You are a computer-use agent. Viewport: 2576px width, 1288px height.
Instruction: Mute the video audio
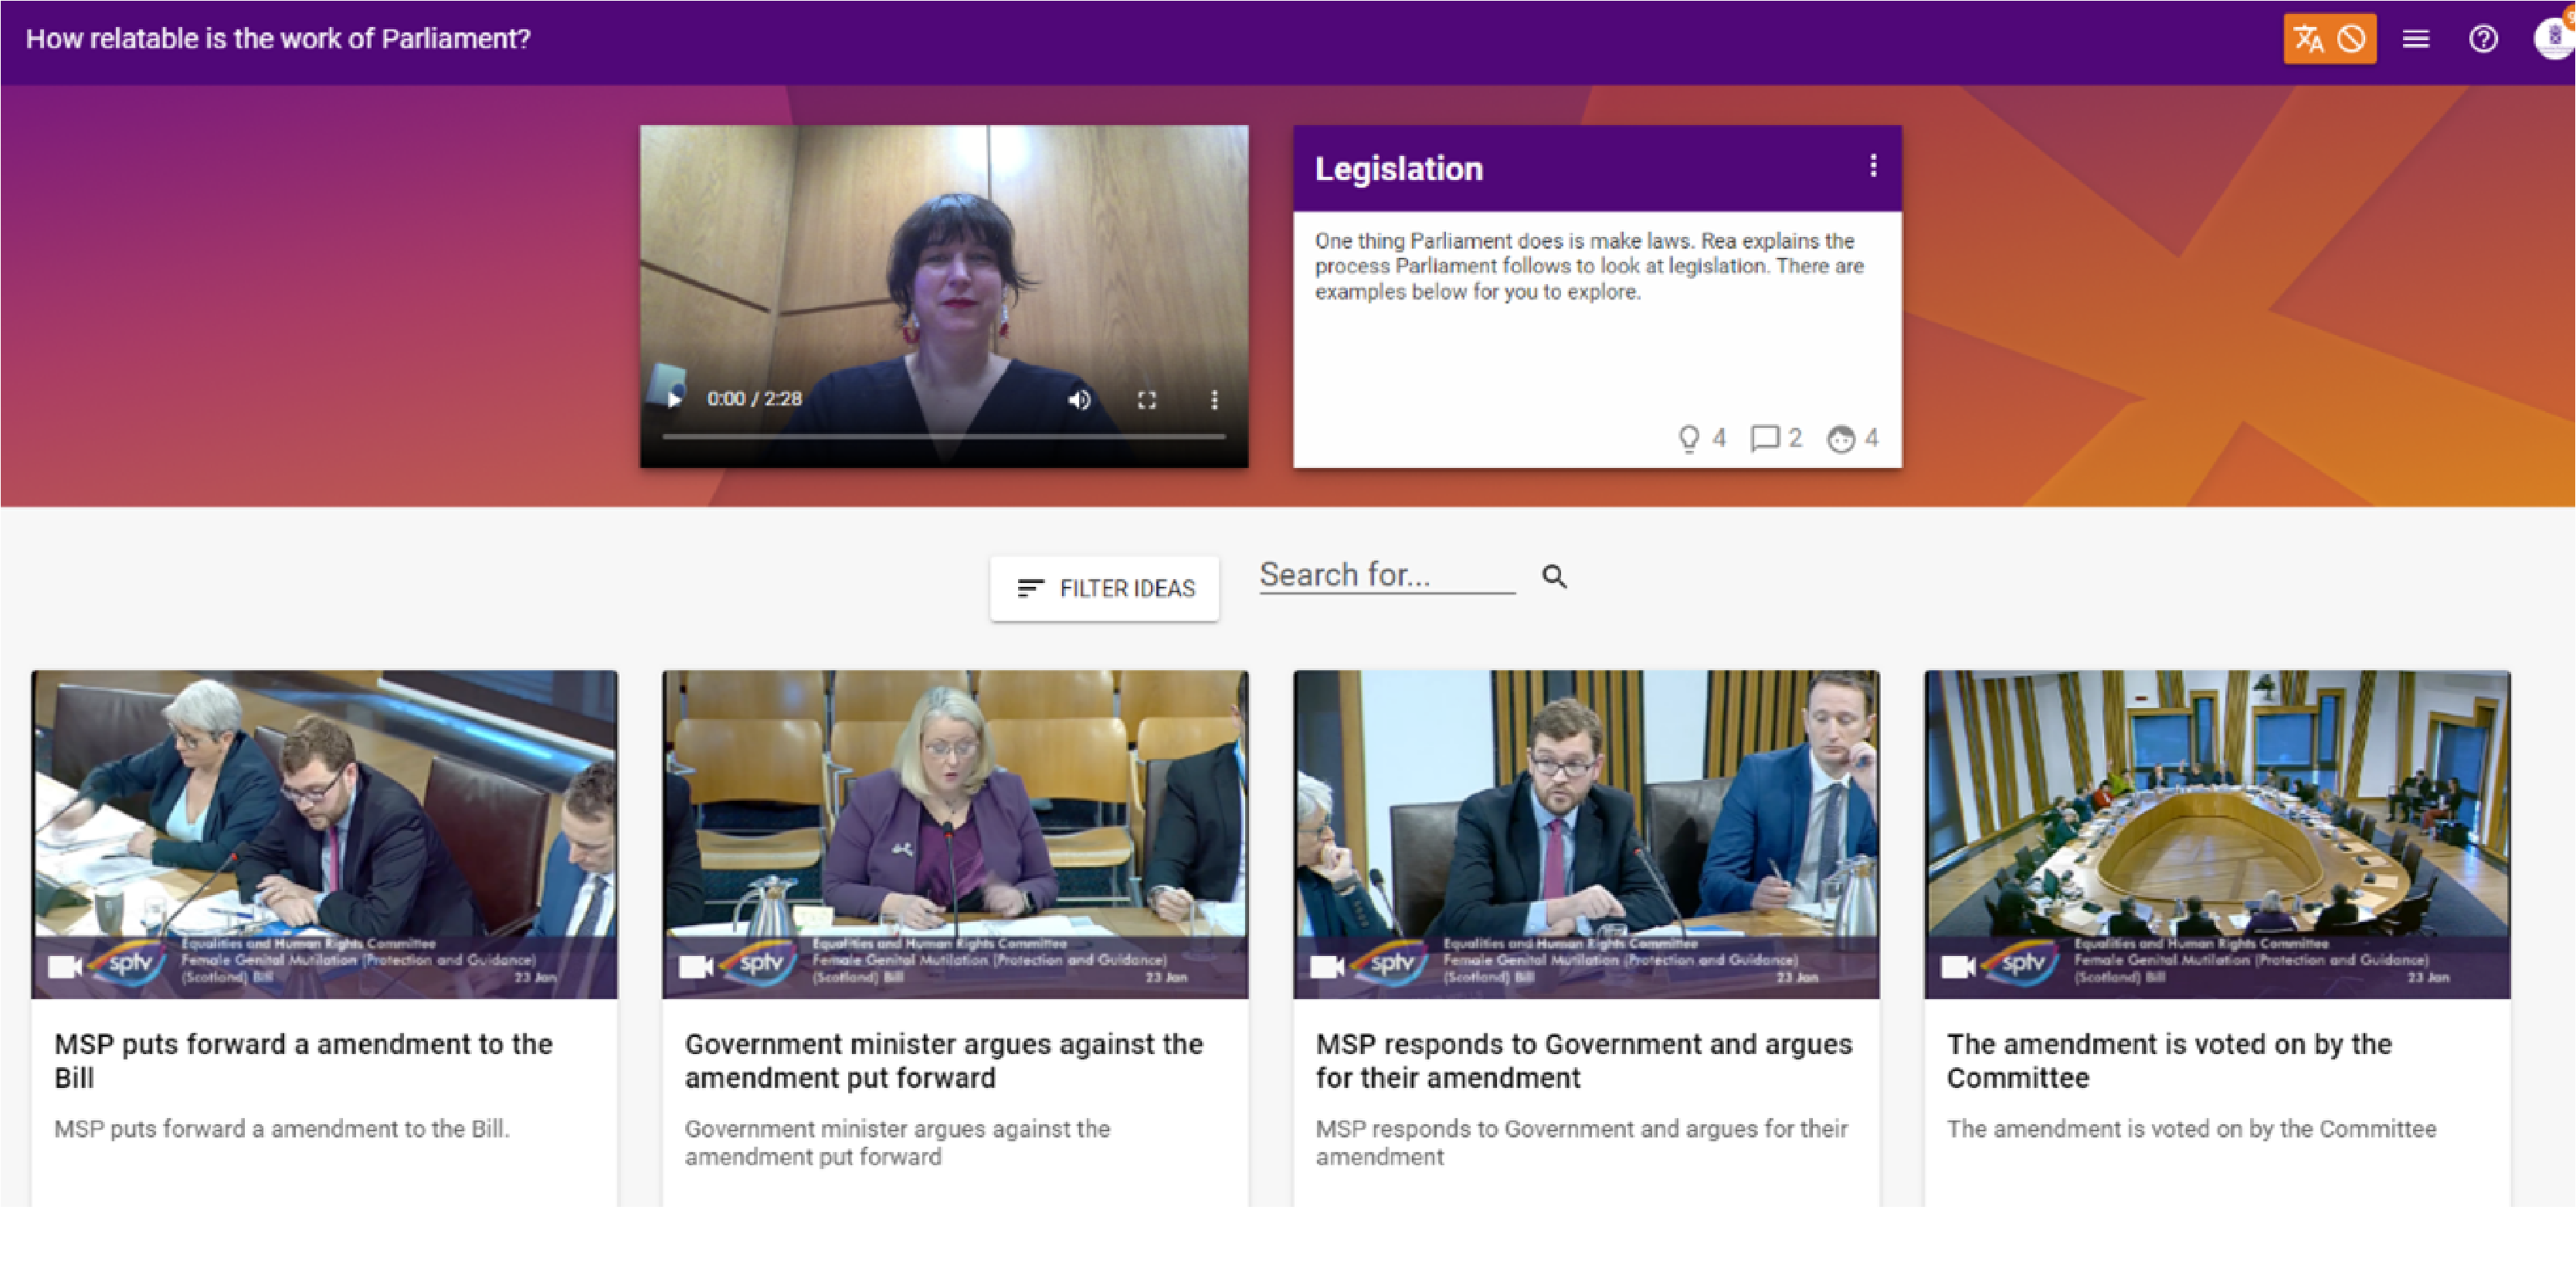click(x=1079, y=399)
